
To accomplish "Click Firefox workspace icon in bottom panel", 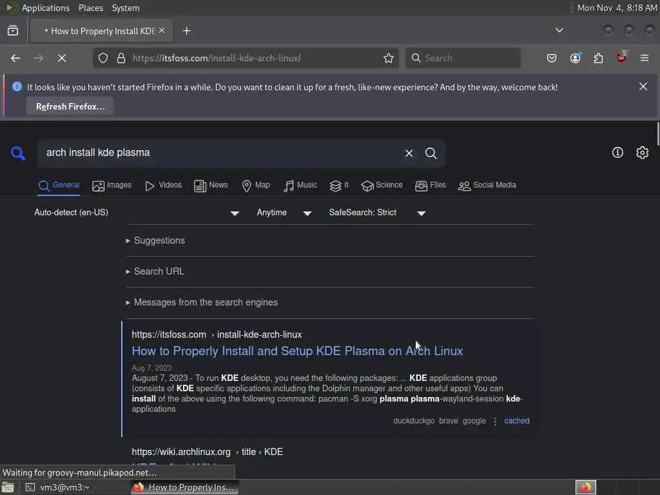I will point(585,487).
